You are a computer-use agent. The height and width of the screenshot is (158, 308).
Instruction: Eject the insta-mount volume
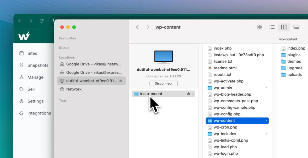tap(188, 94)
